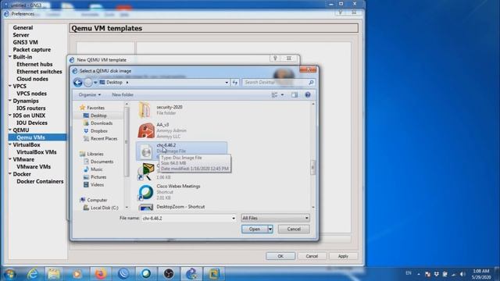Open the Organize menu
The height and width of the screenshot is (281, 500).
90,95
